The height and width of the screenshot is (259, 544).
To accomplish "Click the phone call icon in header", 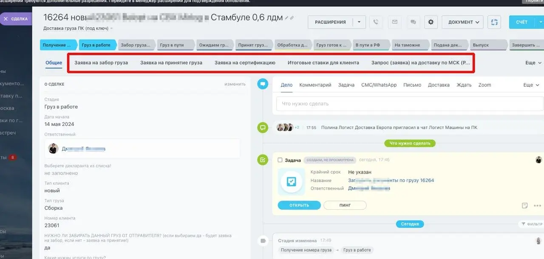I will (376, 22).
